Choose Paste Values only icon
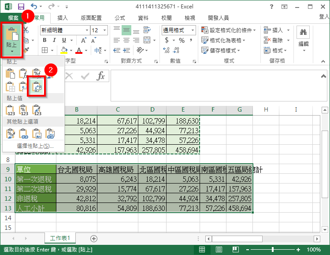The width and height of the screenshot is (330, 255). click(x=10, y=110)
